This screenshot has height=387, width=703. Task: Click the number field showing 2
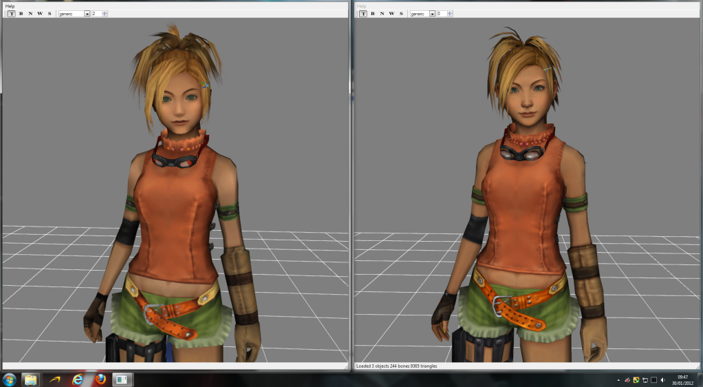(x=97, y=14)
